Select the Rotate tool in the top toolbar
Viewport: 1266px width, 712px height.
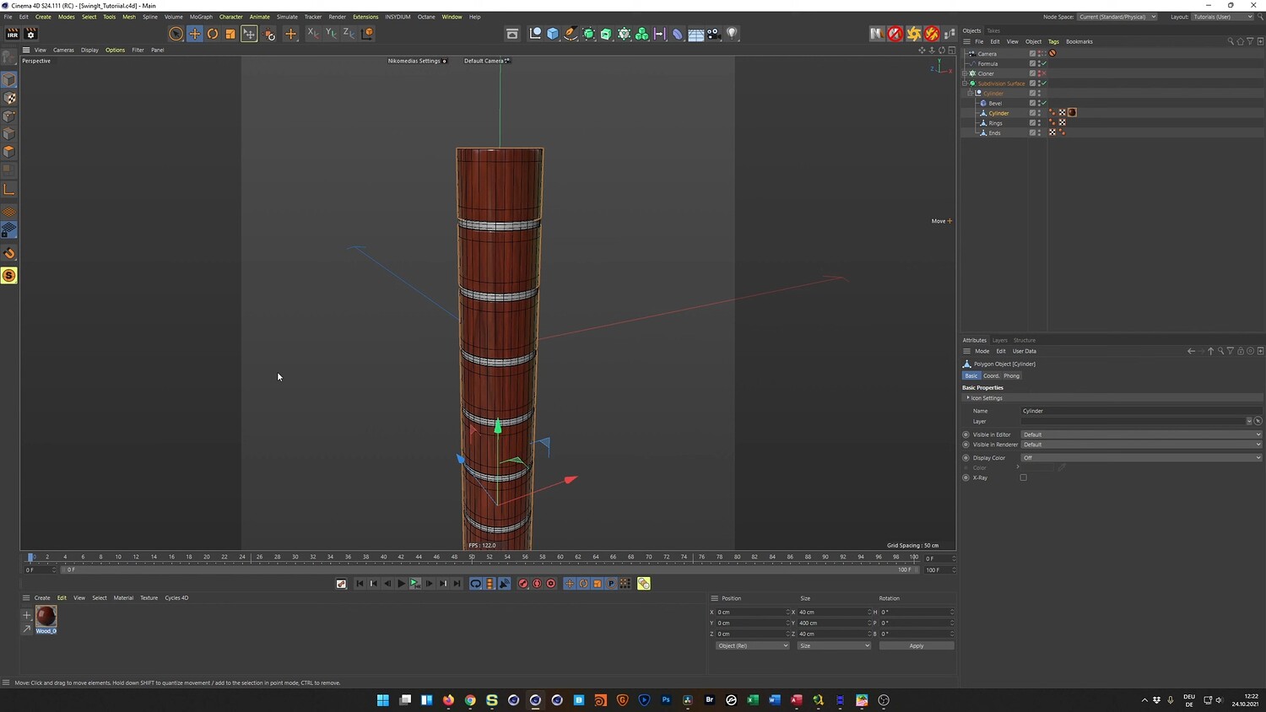pyautogui.click(x=213, y=34)
